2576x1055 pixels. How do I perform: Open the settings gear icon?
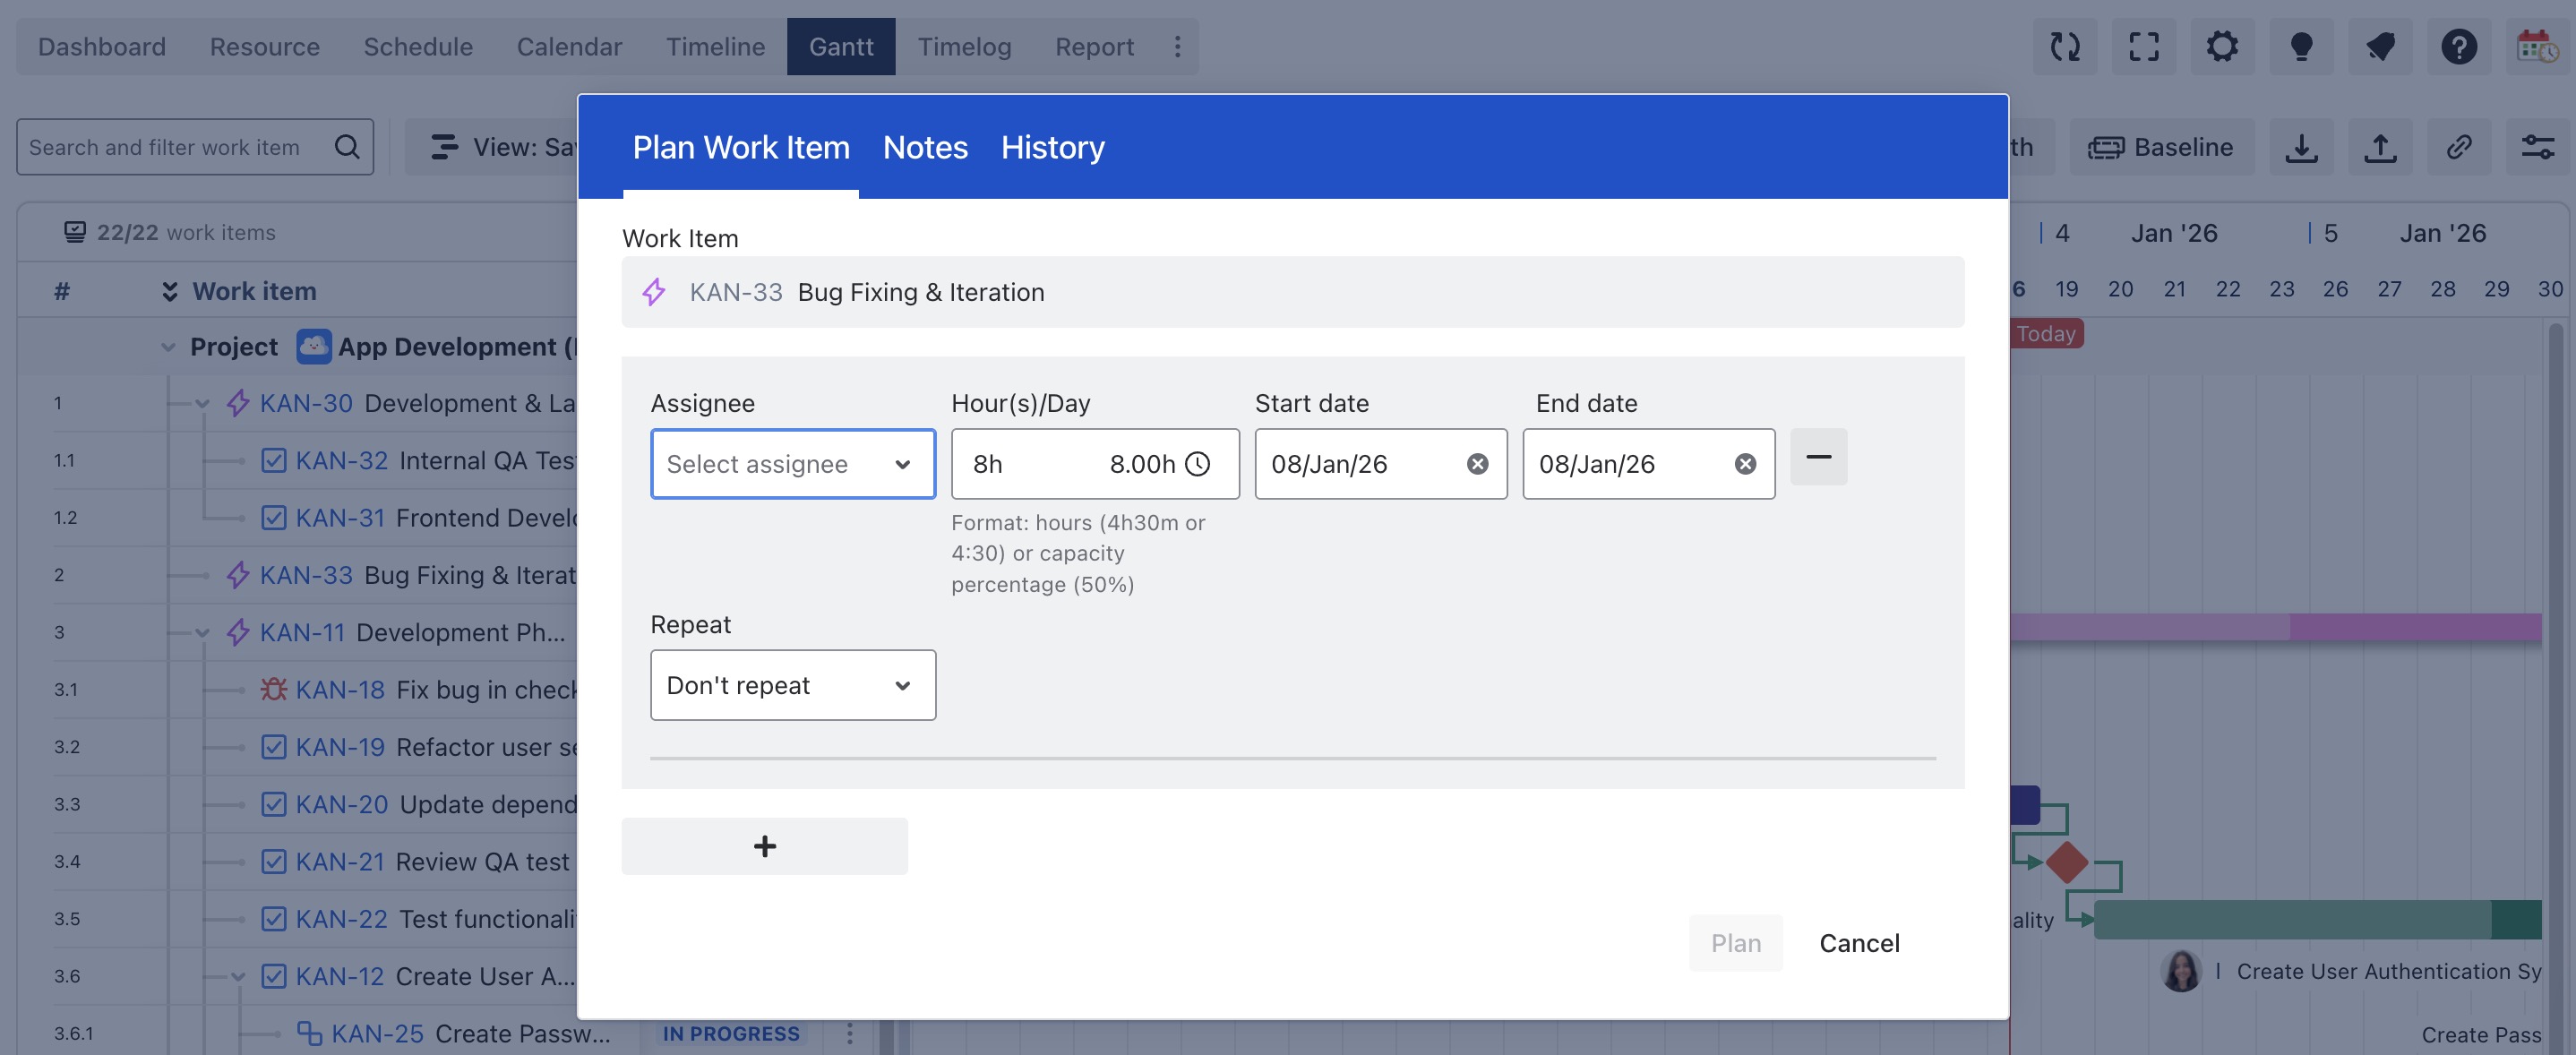tap(2222, 47)
